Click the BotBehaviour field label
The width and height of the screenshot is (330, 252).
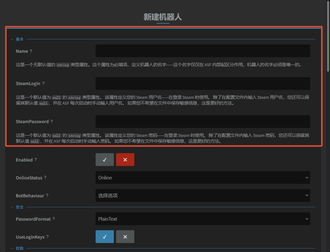coord(30,196)
